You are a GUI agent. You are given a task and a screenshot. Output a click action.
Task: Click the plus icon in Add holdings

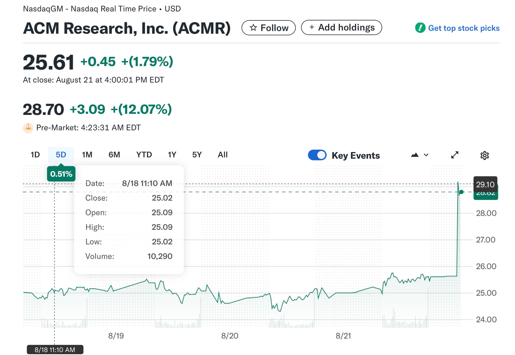click(x=312, y=27)
